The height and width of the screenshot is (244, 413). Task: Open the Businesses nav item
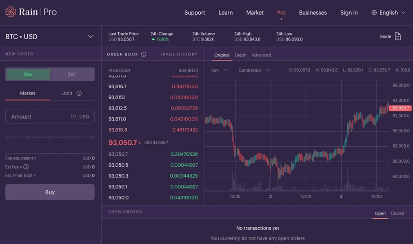(x=313, y=12)
